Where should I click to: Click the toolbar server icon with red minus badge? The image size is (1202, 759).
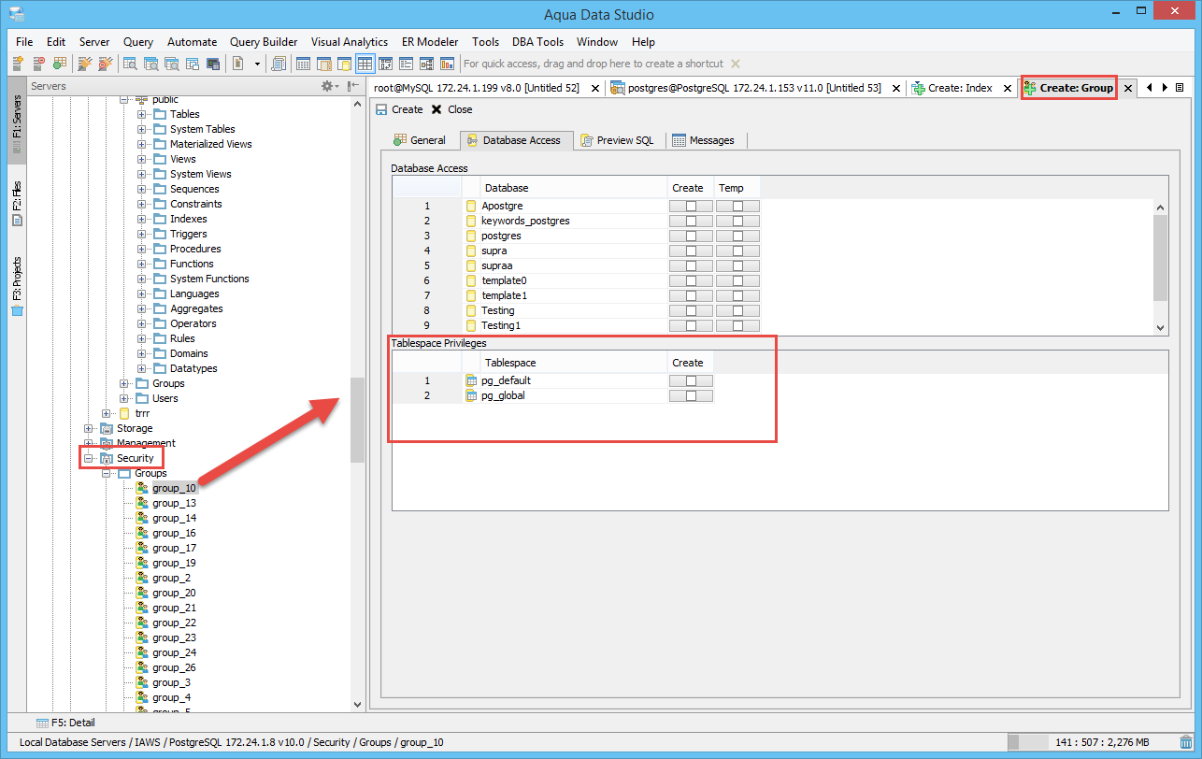click(x=38, y=64)
